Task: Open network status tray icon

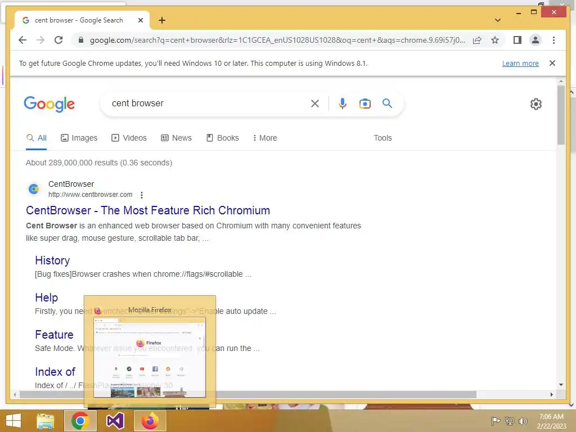Action: (x=510, y=421)
